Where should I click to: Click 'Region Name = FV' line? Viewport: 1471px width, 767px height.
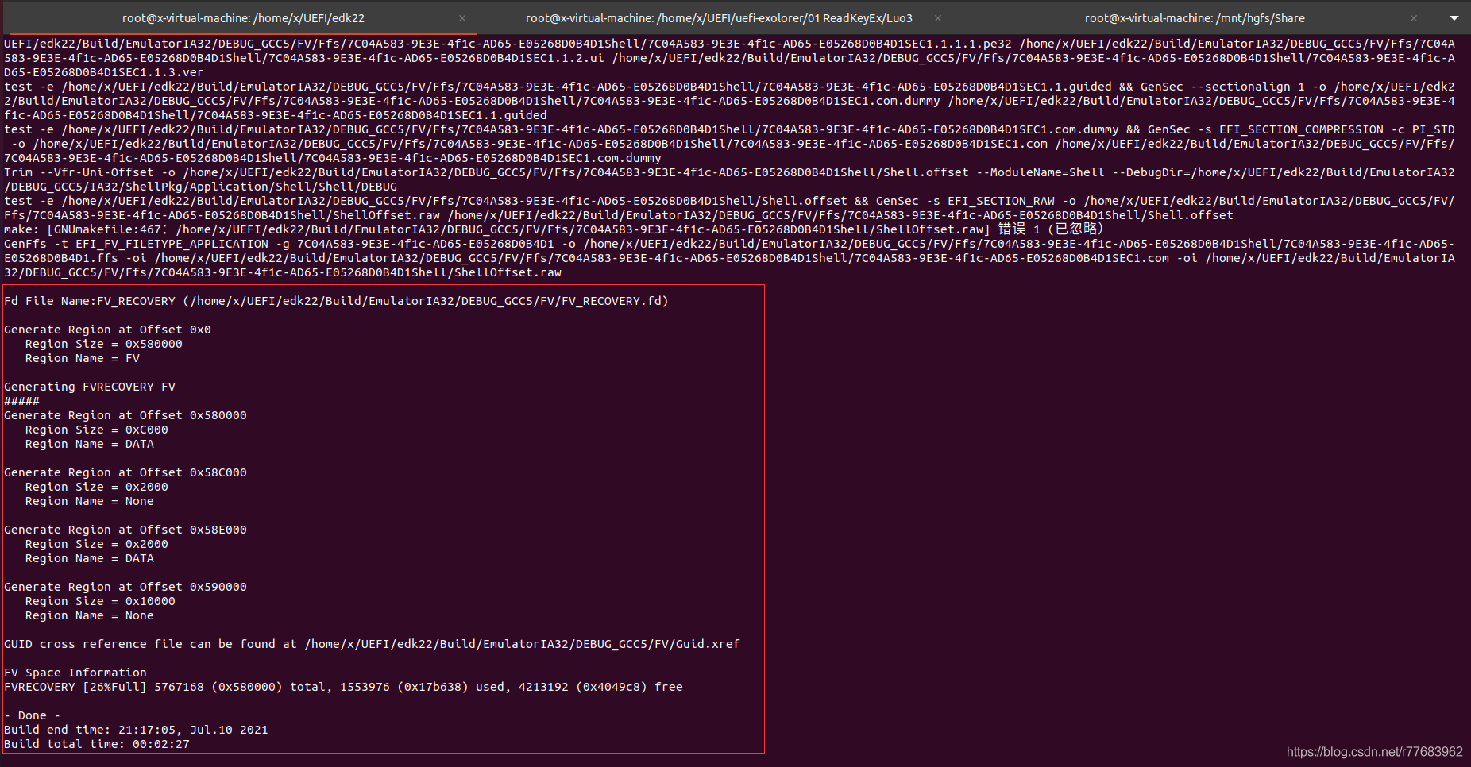[82, 358]
